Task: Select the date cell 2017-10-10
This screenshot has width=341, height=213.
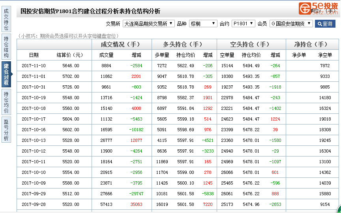Action: click(x=34, y=172)
